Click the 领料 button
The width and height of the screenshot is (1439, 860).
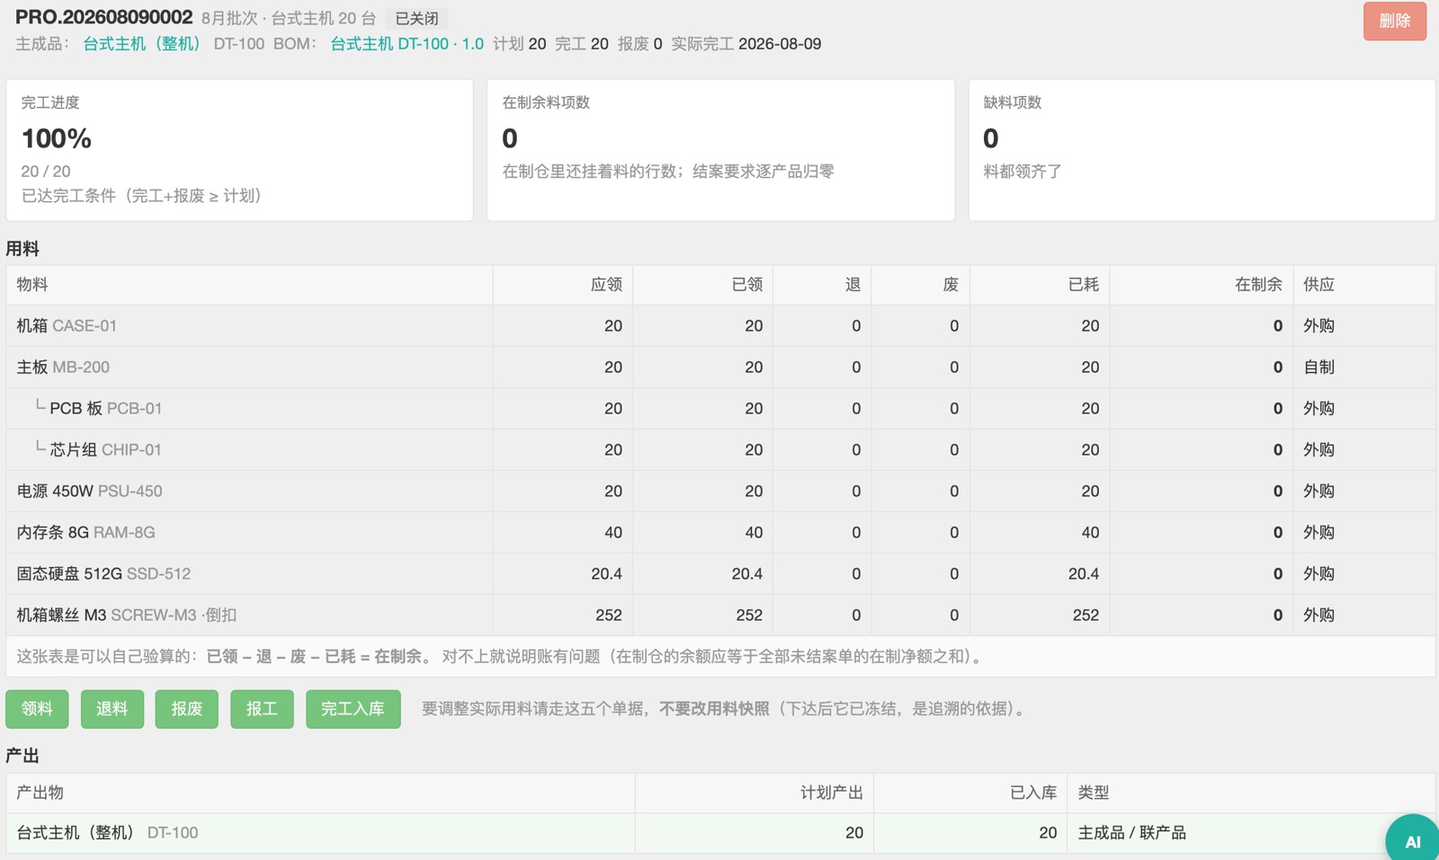(x=37, y=709)
